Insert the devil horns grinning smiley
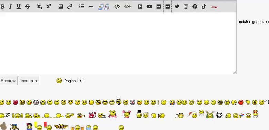The height and width of the screenshot is (130, 269). (63, 102)
